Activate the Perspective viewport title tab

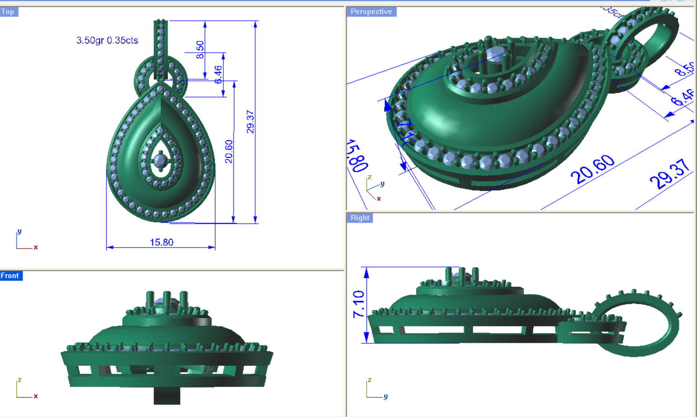click(371, 12)
